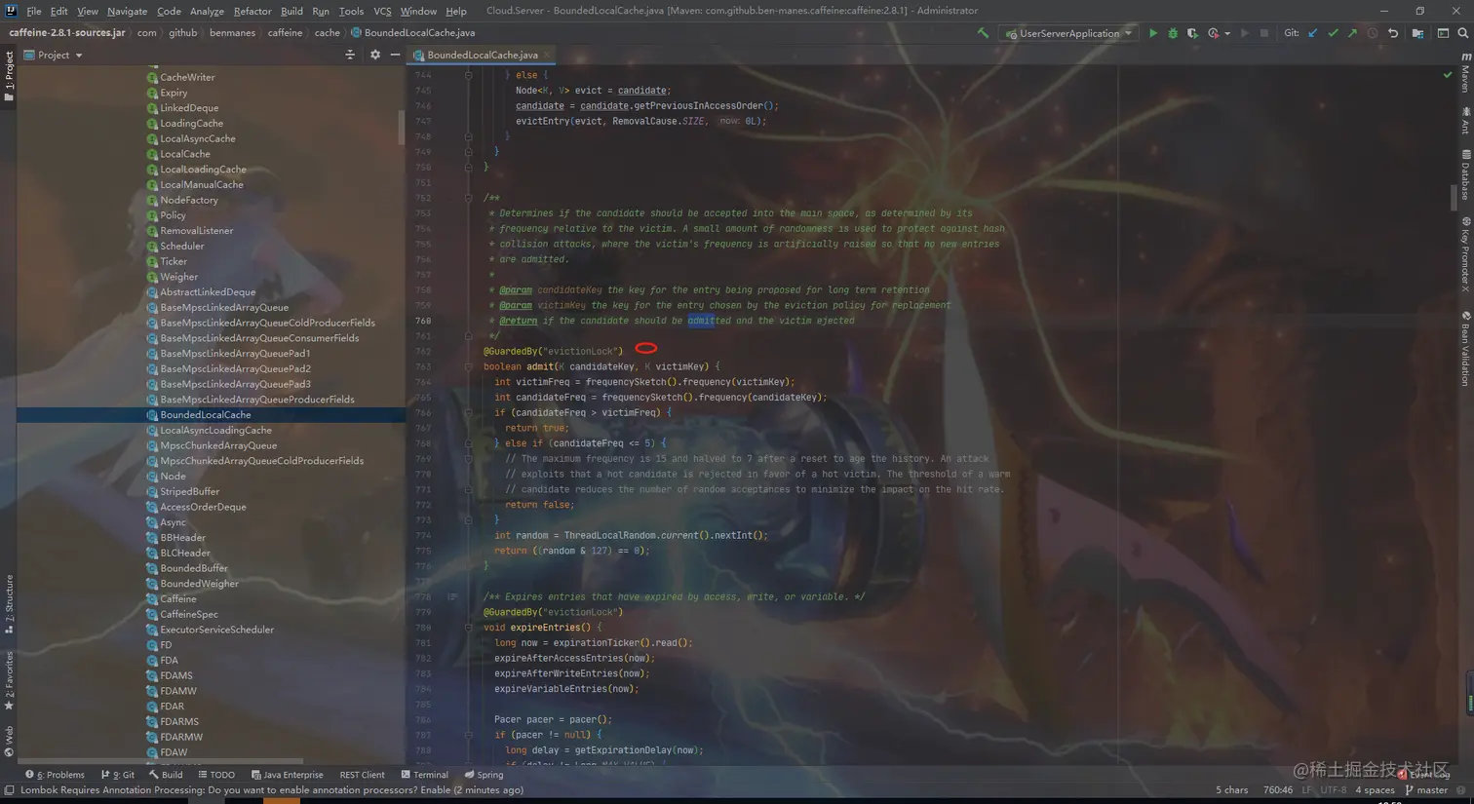The image size is (1474, 804).
Task: Open the Maven tool window stripe
Action: pos(1465,73)
